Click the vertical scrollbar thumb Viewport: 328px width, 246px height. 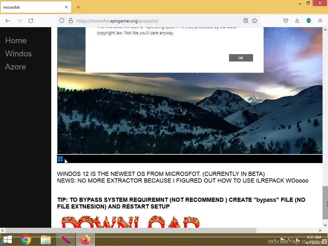coord(325,202)
